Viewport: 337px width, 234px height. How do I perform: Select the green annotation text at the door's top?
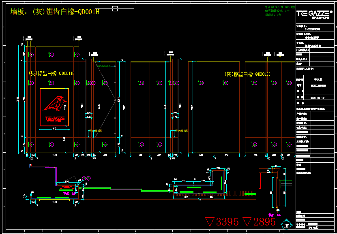105,66
